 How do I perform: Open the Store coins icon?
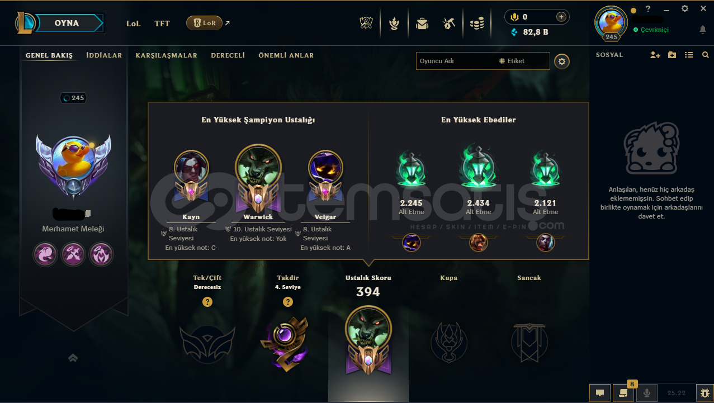[477, 23]
